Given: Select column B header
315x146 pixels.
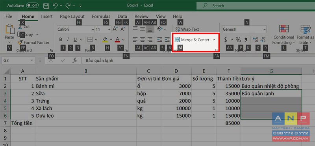Looking at the screenshot, I should (x=86, y=71).
